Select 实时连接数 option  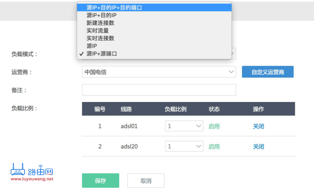pos(100,38)
